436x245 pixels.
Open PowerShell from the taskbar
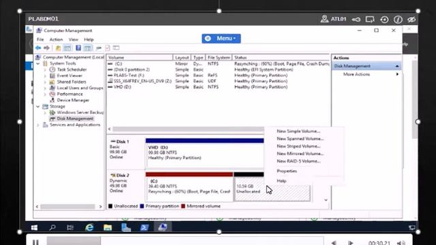(x=144, y=228)
